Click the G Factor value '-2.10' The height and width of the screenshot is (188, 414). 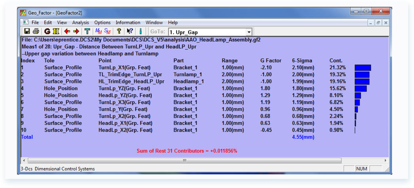click(266, 68)
